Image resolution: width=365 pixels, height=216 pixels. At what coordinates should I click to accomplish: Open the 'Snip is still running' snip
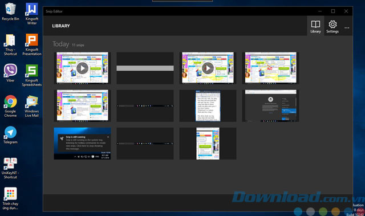(82, 144)
